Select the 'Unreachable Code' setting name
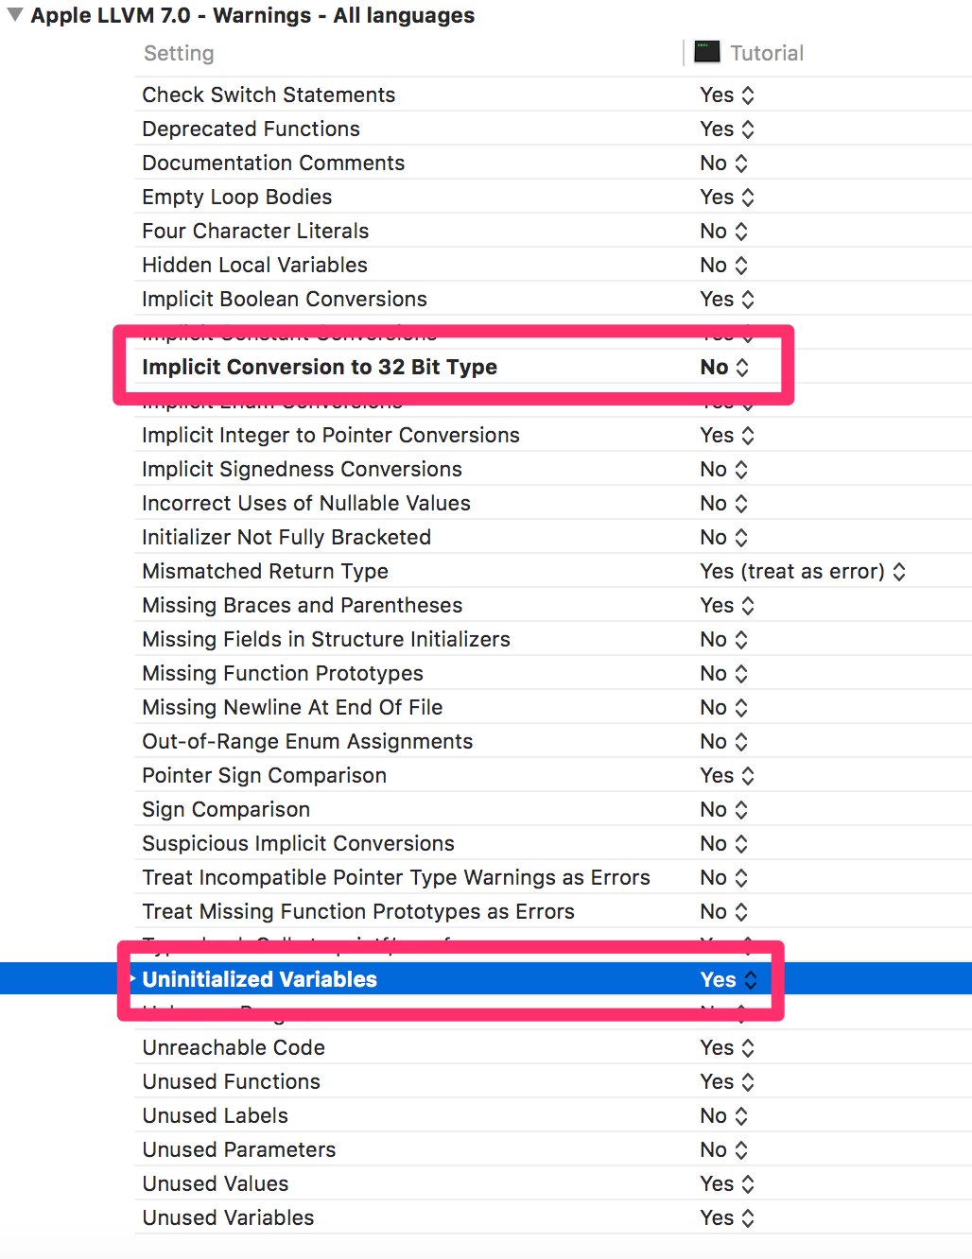 [x=234, y=1047]
